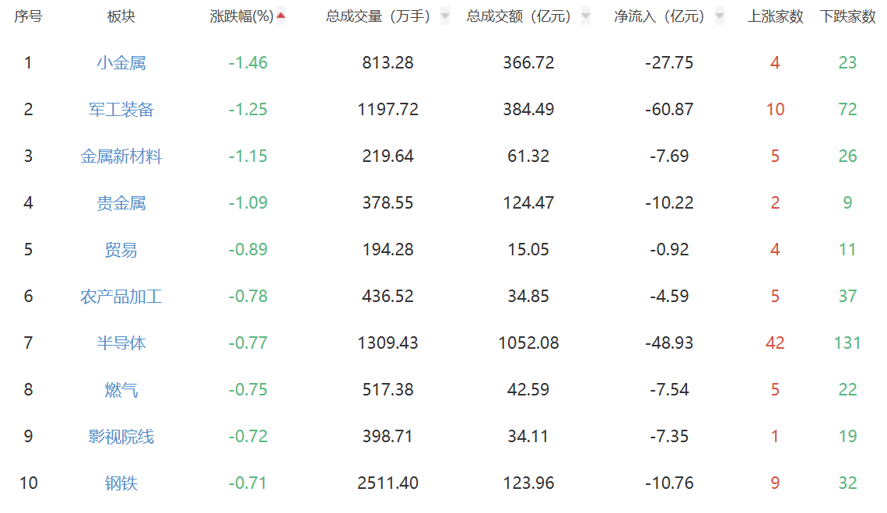Click the 上涨家数 column header
Image resolution: width=887 pixels, height=513 pixels.
click(775, 16)
